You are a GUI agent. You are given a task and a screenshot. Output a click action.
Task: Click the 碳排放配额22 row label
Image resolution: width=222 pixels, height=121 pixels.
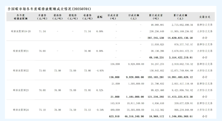21,71
